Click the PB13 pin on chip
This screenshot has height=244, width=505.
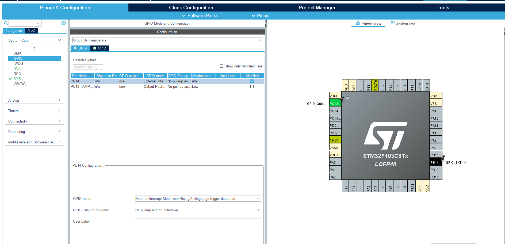click(436, 170)
